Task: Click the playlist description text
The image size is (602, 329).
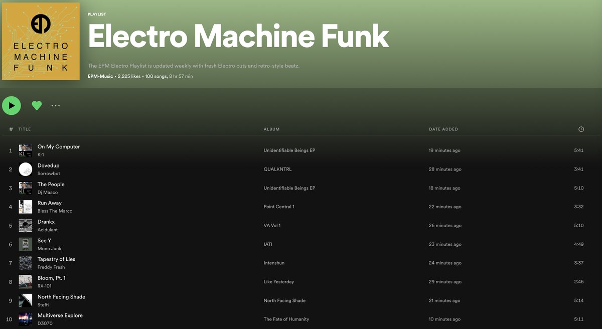Action: (194, 66)
